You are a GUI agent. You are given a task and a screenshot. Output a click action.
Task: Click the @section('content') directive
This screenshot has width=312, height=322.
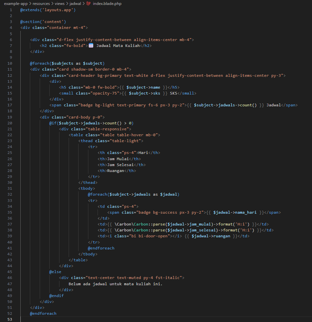coord(43,22)
